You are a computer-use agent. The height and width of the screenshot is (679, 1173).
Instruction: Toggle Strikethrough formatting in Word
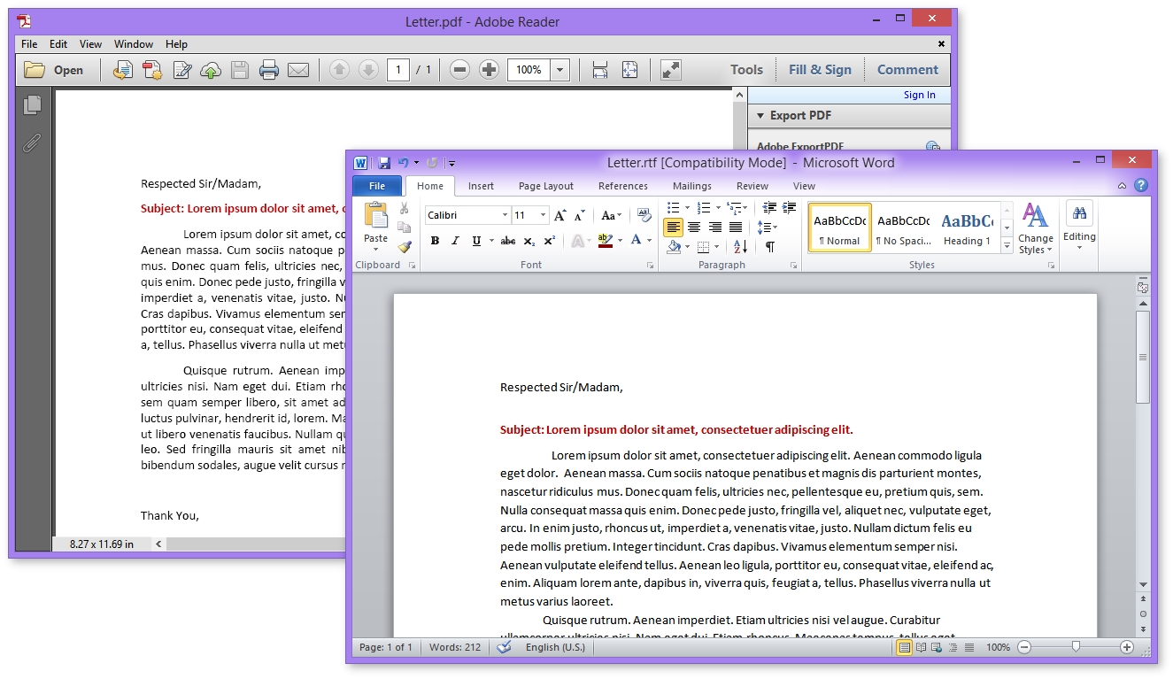tap(507, 241)
